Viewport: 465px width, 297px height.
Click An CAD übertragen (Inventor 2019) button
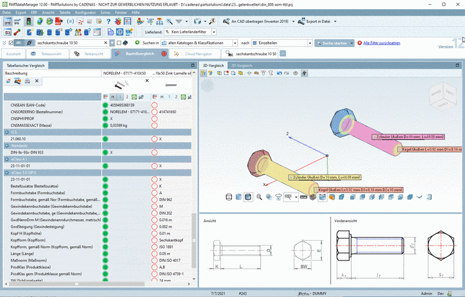(257, 21)
